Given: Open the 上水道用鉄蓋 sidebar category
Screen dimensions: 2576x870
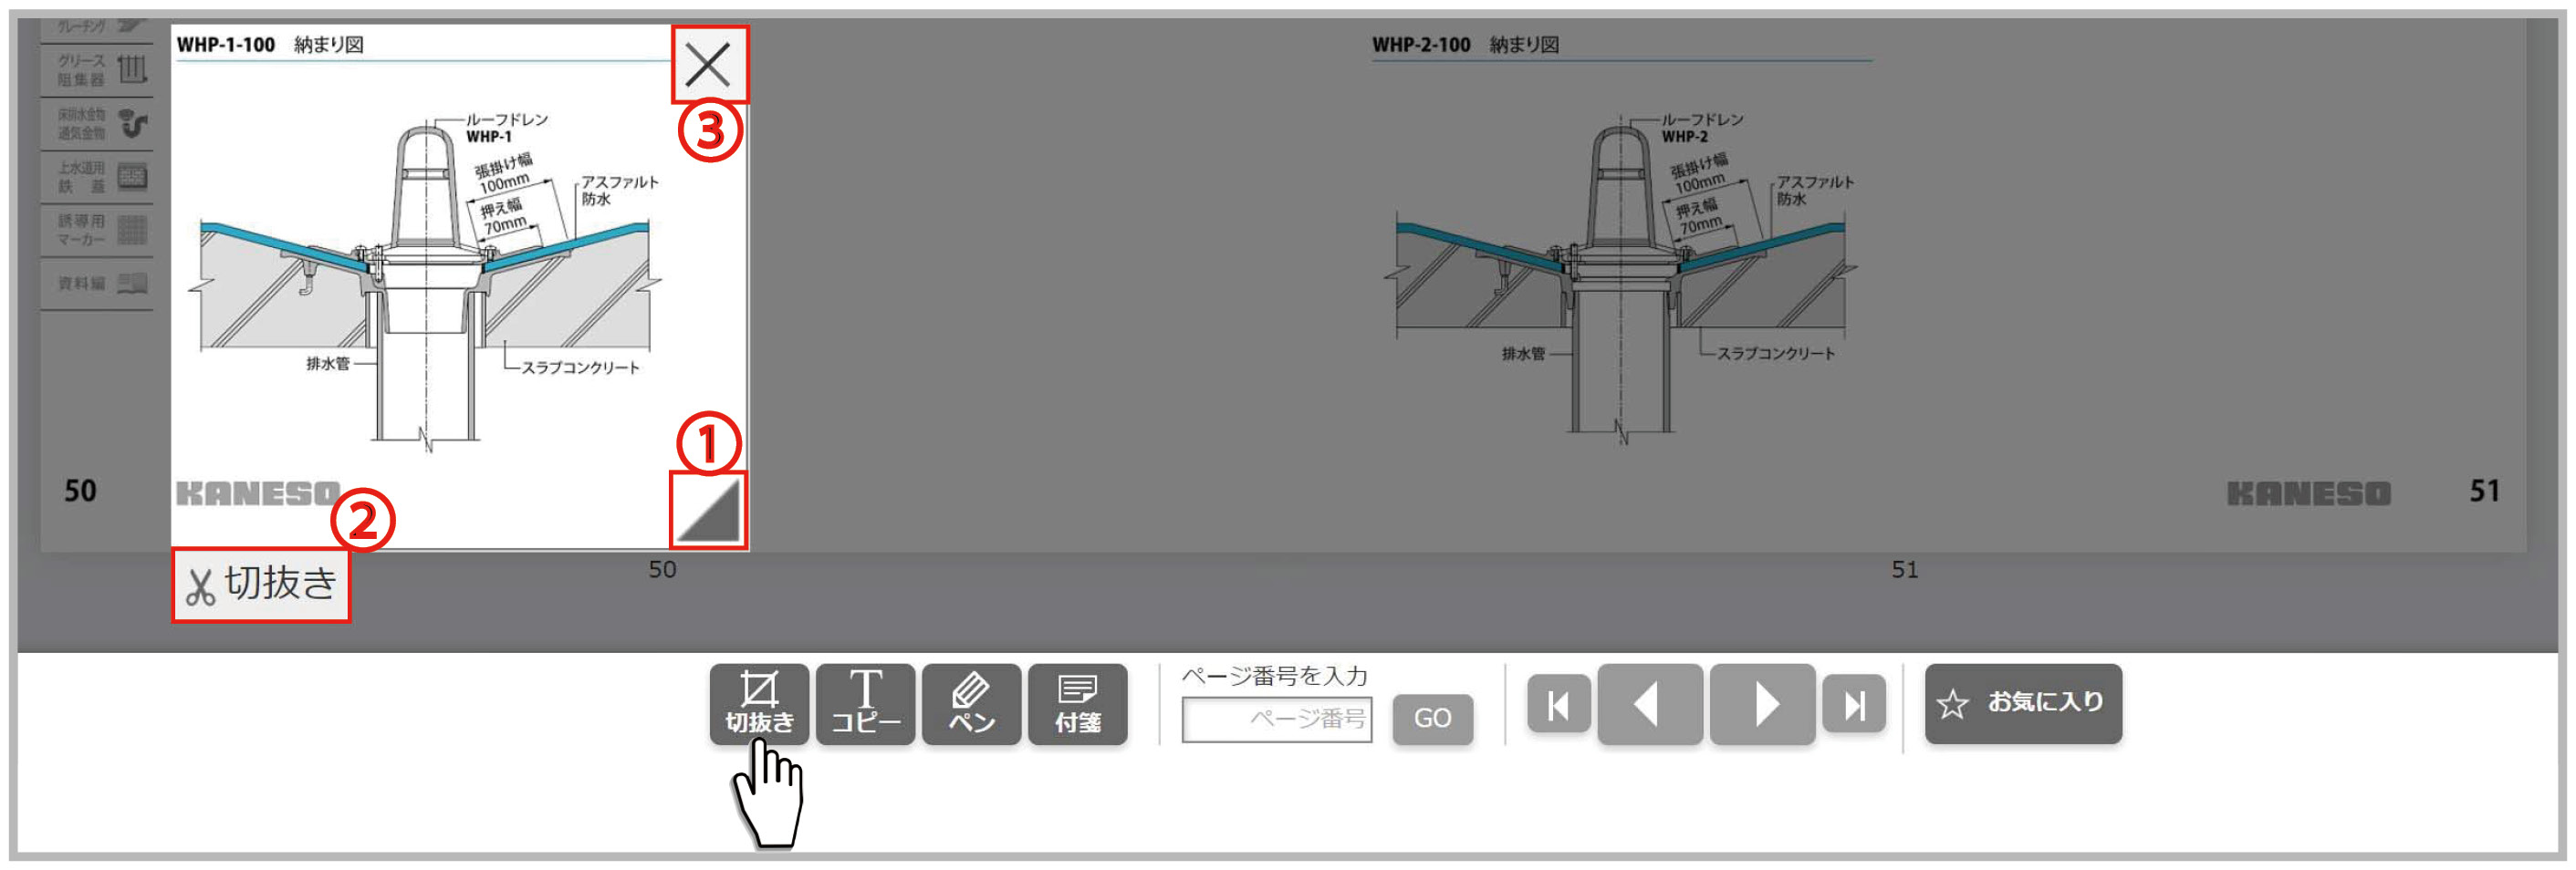Looking at the screenshot, I should tap(97, 178).
